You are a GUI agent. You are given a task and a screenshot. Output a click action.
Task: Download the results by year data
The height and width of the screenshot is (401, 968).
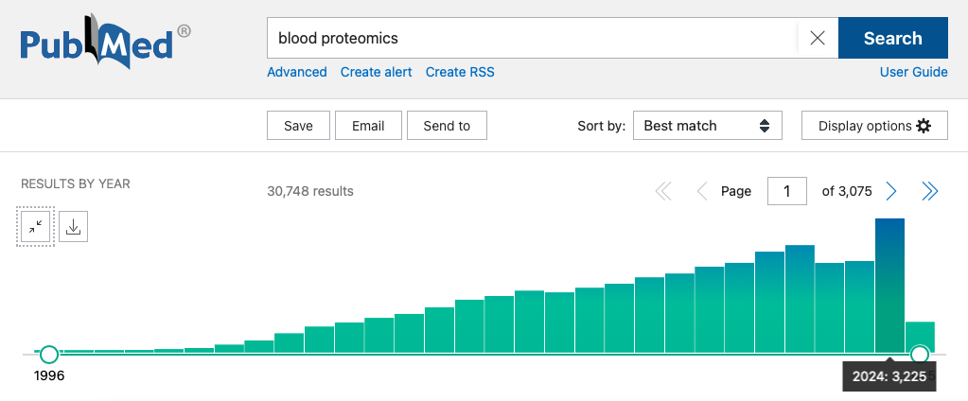(x=74, y=226)
